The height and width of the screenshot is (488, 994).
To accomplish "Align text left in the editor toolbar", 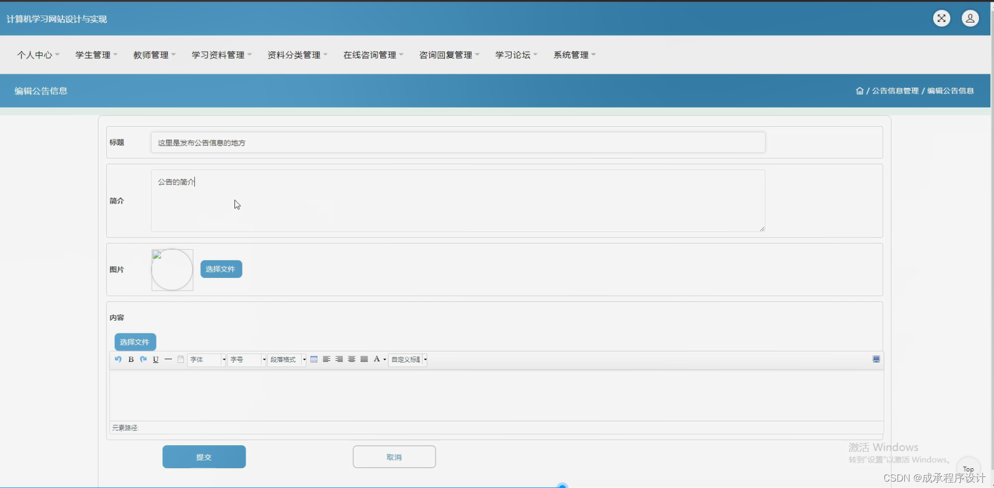I will 326,359.
